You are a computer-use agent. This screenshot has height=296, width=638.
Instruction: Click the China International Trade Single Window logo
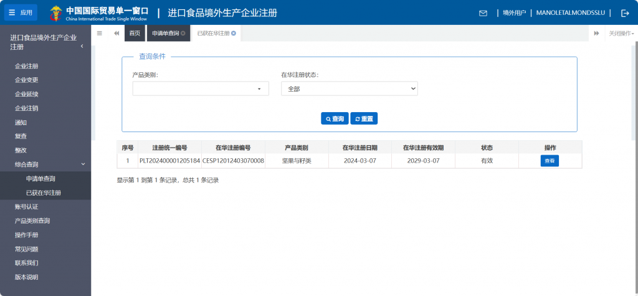tap(99, 12)
